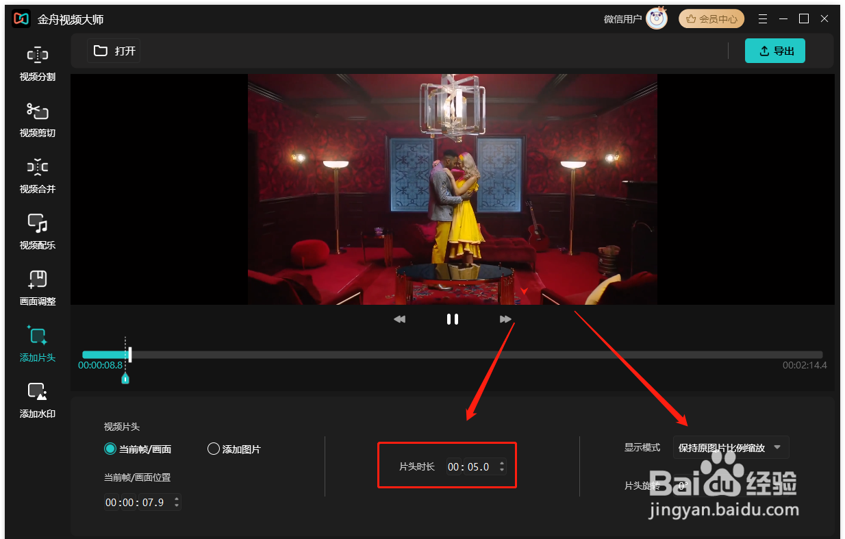Open the 画面调整 picture adjust tool
This screenshot has height=539, width=845.
[38, 289]
